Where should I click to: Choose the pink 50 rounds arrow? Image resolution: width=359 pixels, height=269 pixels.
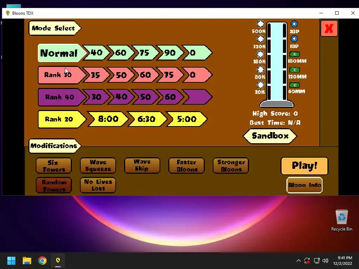(x=121, y=75)
